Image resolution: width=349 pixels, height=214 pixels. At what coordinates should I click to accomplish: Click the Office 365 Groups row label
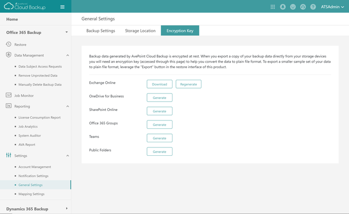click(x=103, y=123)
